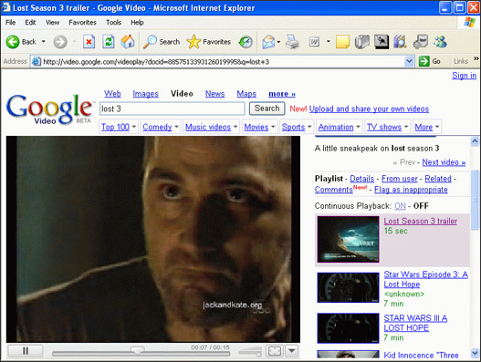Expand the Links toolbar chevron

476,58
